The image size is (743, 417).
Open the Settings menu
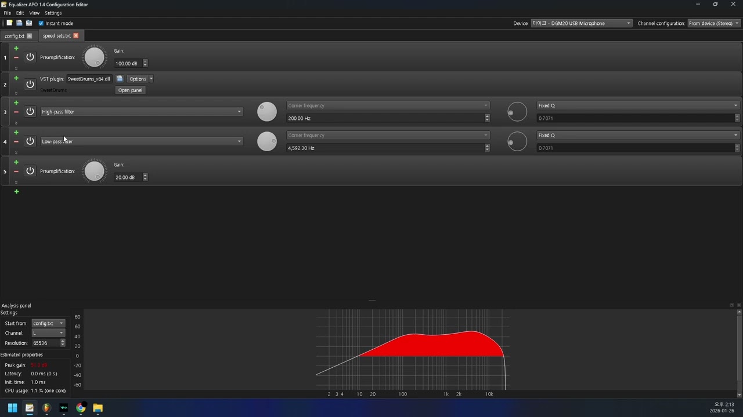53,13
